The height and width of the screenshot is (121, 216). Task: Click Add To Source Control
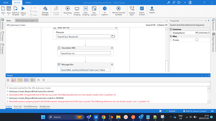[195, 111]
